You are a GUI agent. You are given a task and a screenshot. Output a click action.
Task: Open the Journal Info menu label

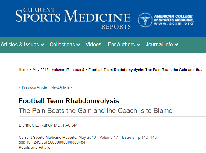pos(159,45)
